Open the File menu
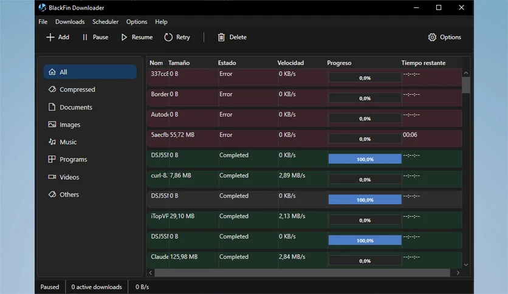The height and width of the screenshot is (294, 508). coord(43,22)
